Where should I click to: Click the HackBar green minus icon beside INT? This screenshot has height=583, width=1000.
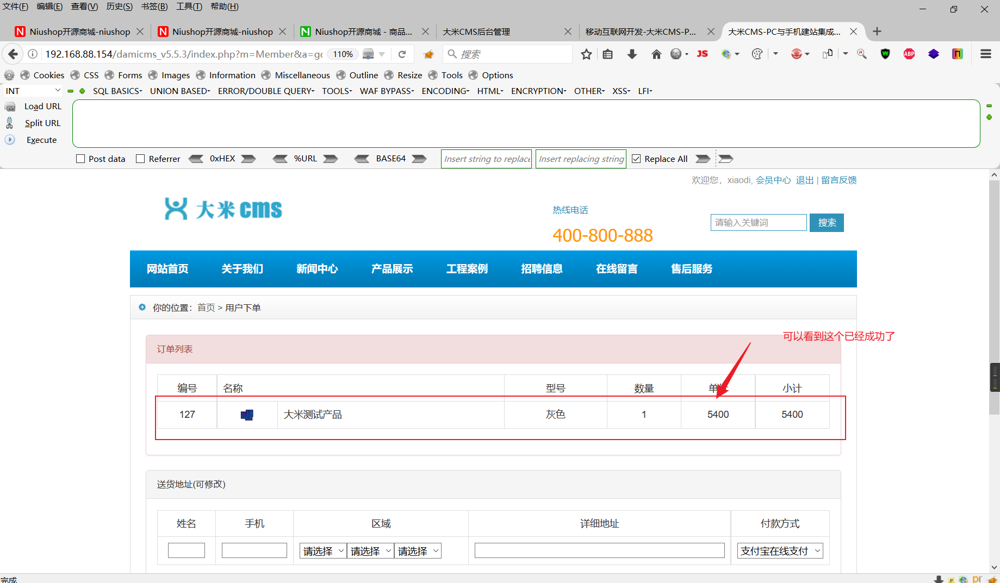pos(70,91)
